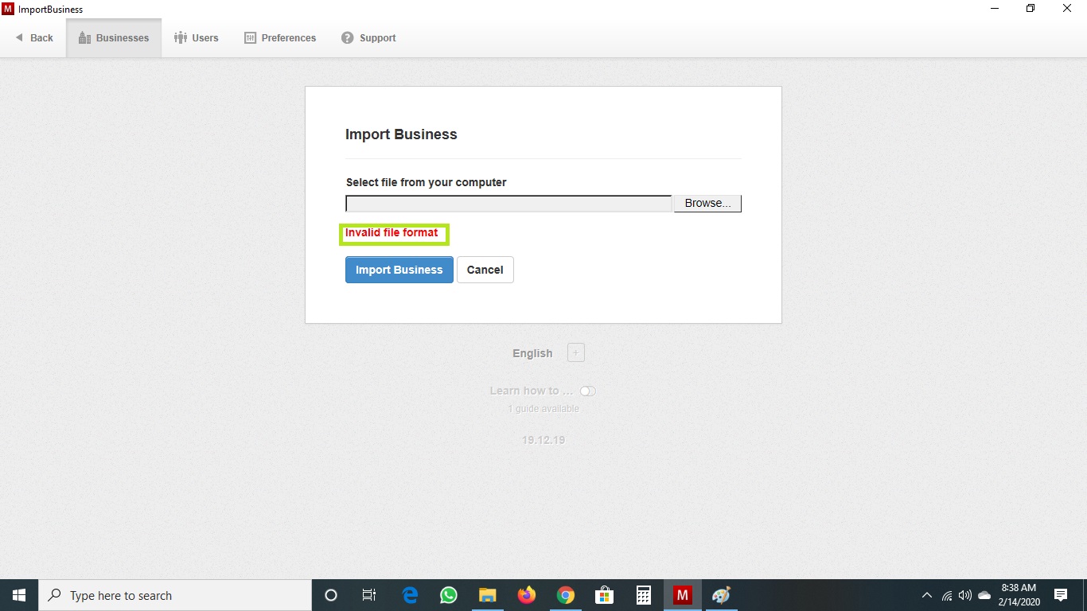Go back using the Back arrow
The image size is (1087, 611).
click(34, 38)
